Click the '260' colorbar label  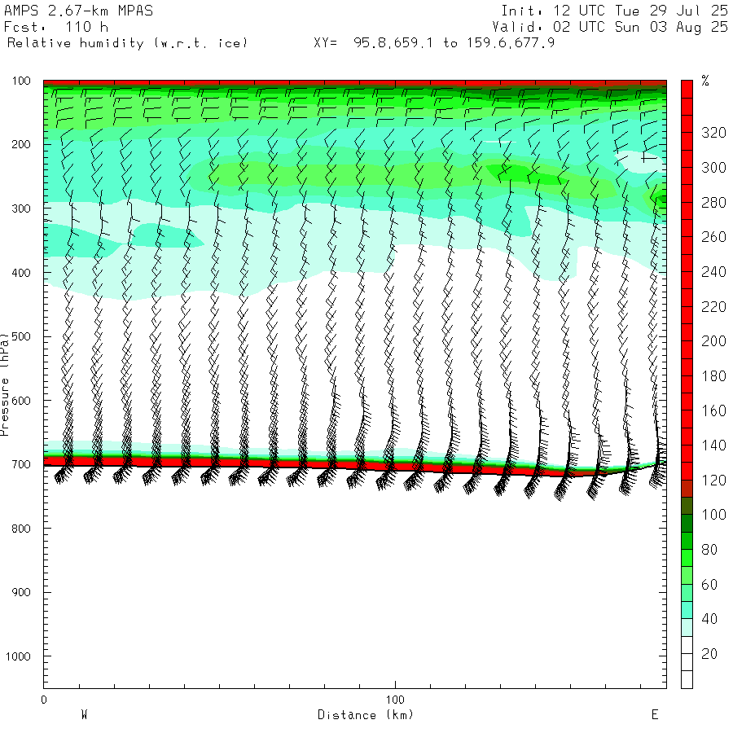tap(713, 237)
